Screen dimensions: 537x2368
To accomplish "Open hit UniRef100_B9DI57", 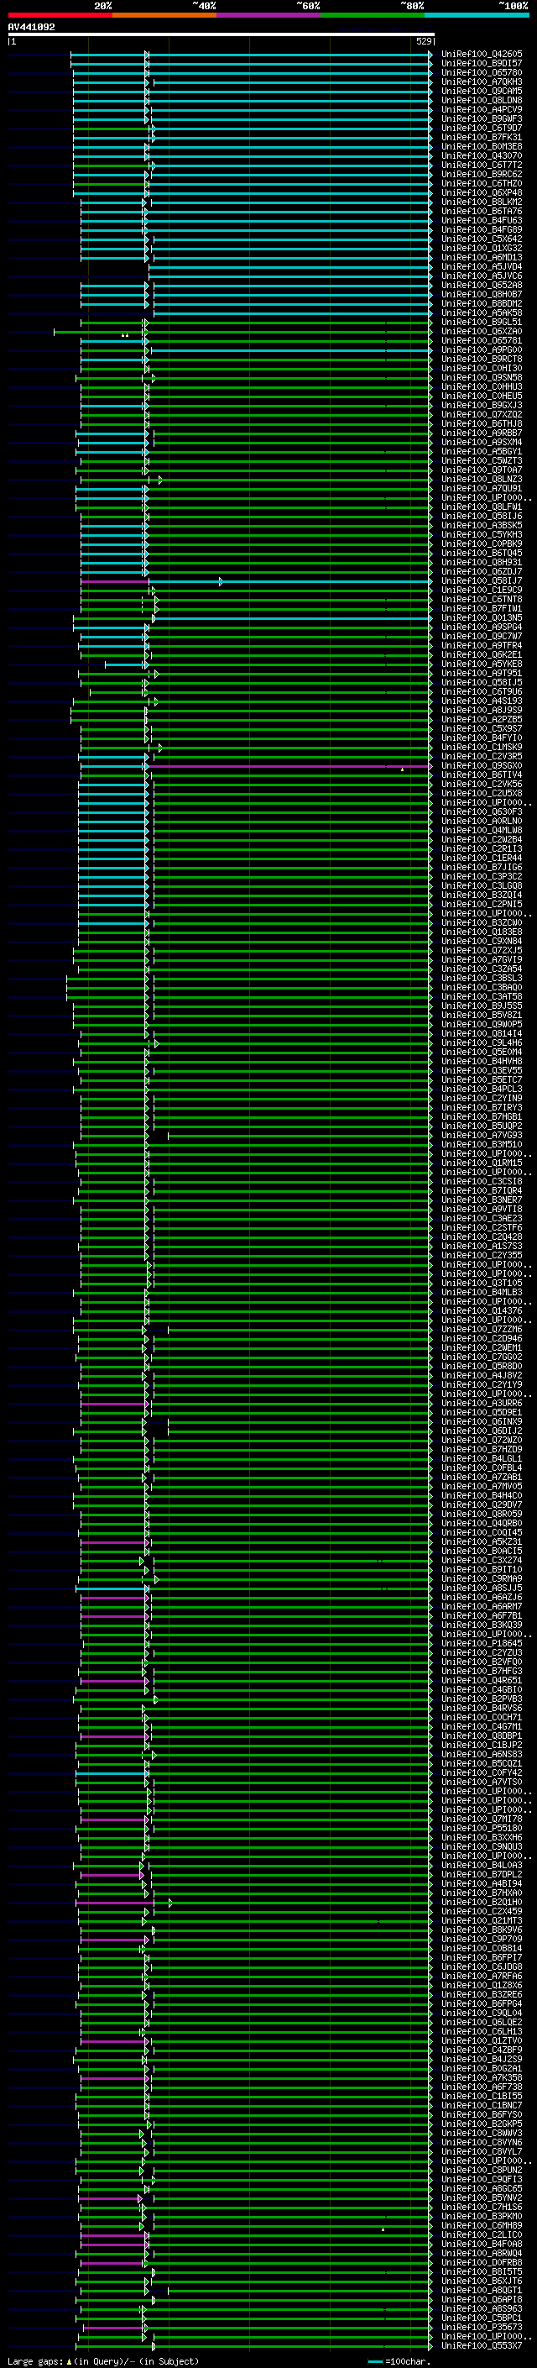I will [x=482, y=64].
